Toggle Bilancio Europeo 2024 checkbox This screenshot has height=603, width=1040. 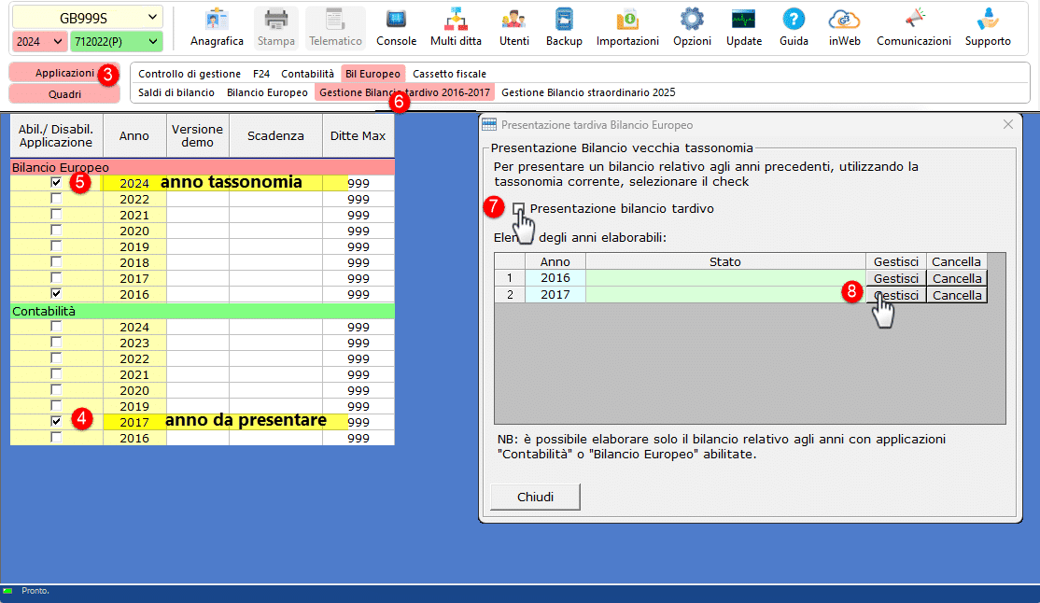(x=57, y=183)
